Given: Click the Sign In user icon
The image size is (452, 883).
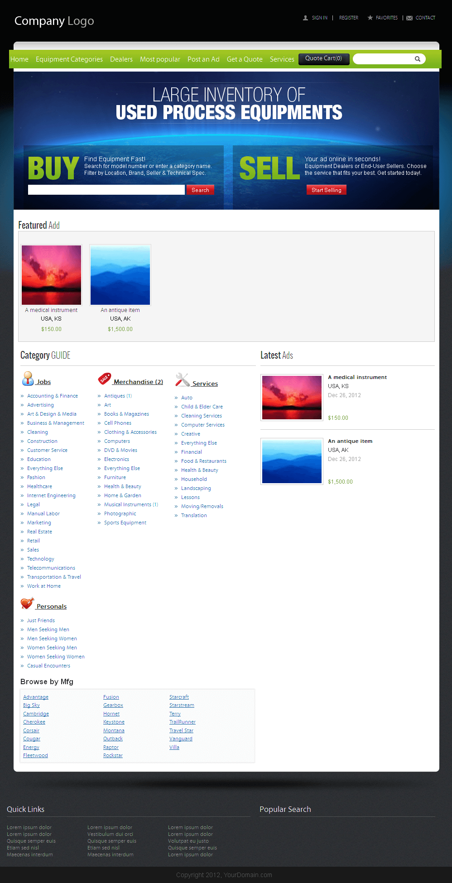Looking at the screenshot, I should click(306, 18).
